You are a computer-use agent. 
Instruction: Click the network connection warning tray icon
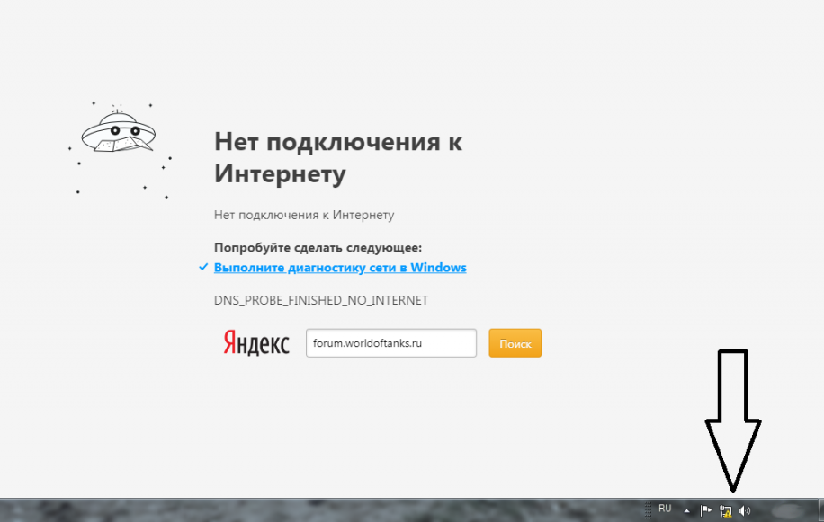click(x=724, y=510)
